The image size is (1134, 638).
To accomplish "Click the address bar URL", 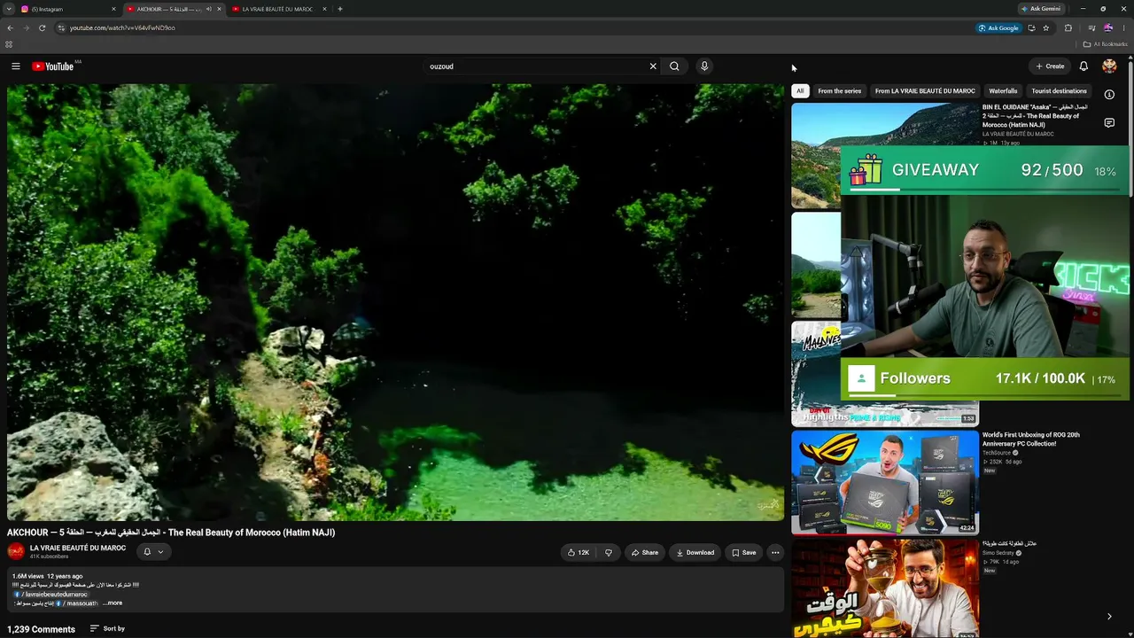I will tap(122, 28).
